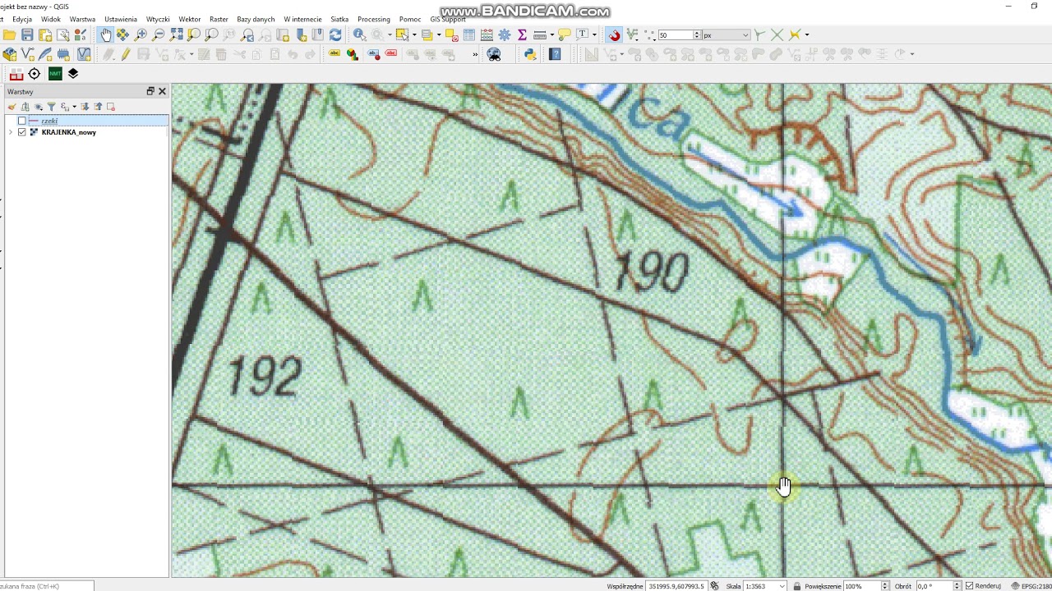Refresh the map canvas

point(335,34)
